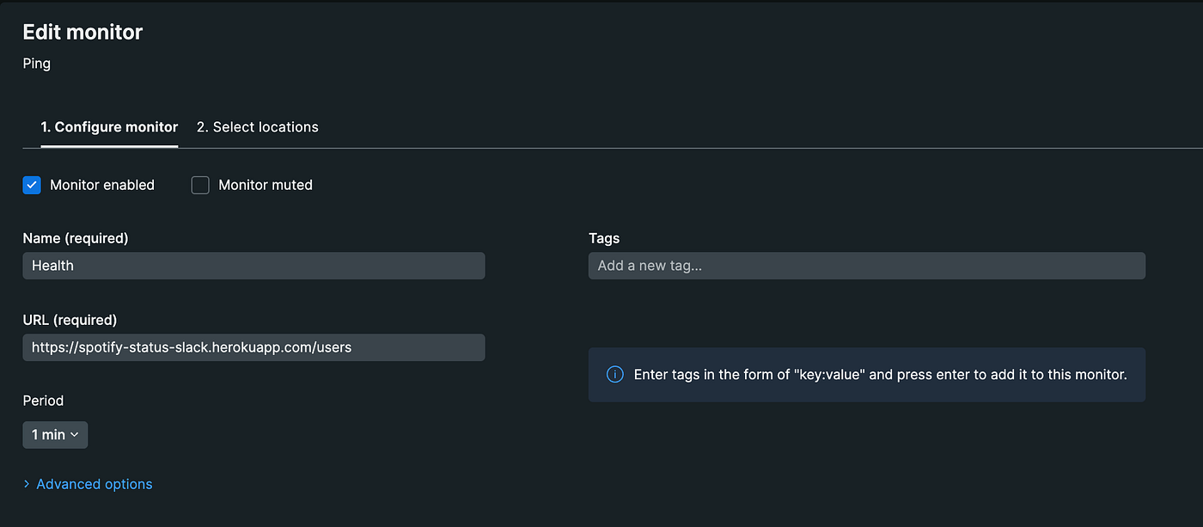The width and height of the screenshot is (1203, 527).
Task: Open the 1 min Period dropdown
Action: (55, 435)
